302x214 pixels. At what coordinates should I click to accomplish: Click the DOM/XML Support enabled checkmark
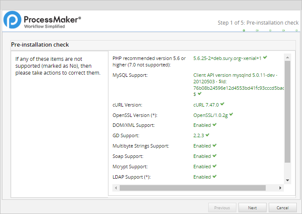pos(214,125)
